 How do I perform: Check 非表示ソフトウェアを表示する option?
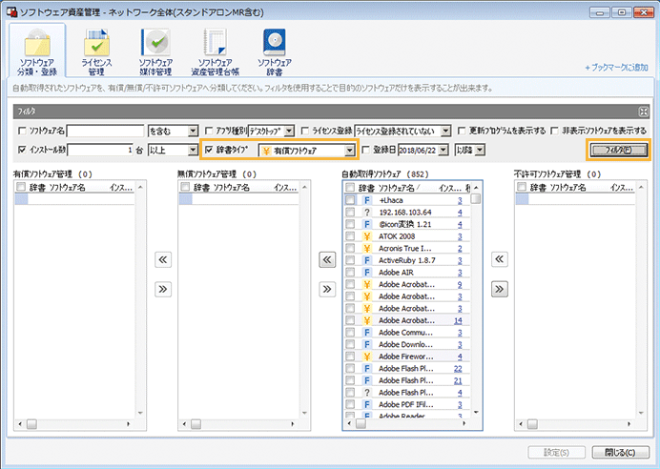pos(555,131)
